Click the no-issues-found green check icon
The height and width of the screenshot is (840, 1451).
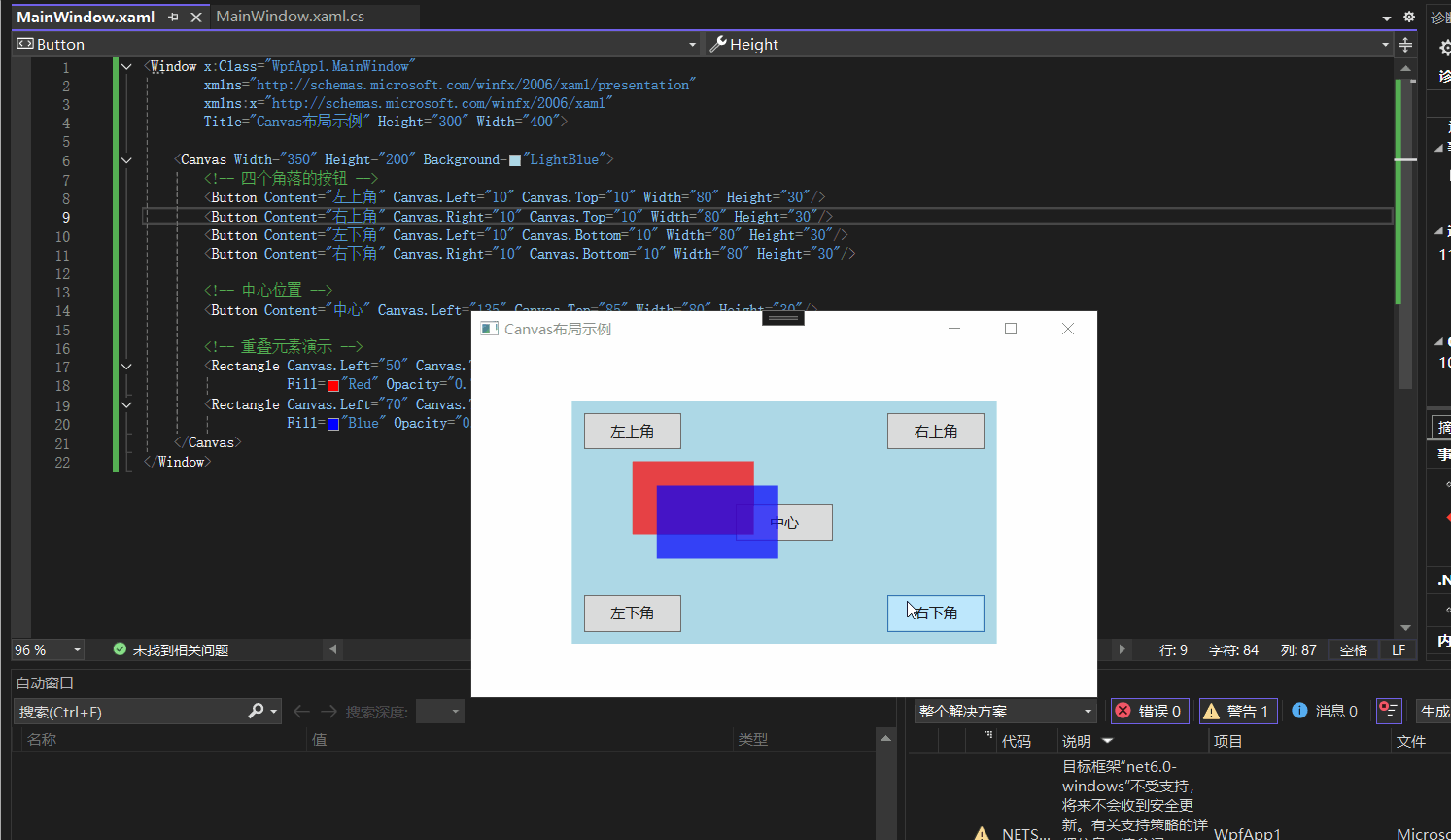(120, 648)
